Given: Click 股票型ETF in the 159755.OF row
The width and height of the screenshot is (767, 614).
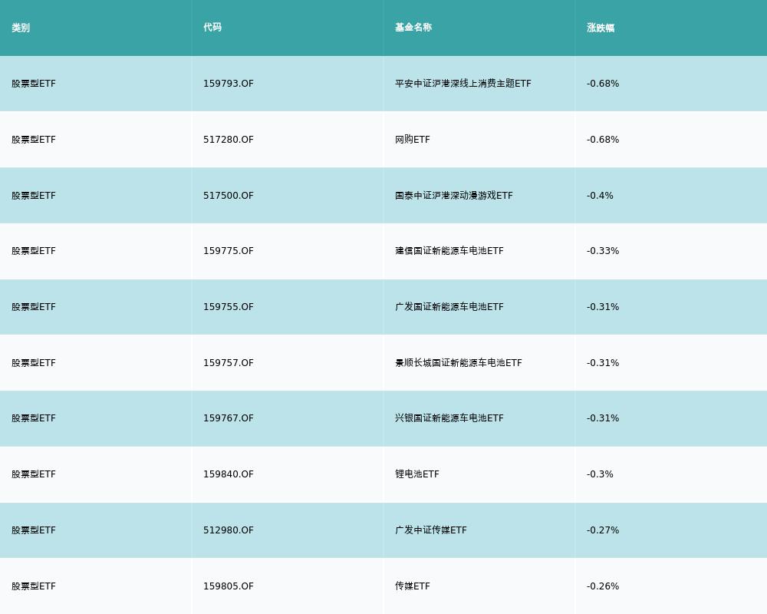Looking at the screenshot, I should 34,307.
